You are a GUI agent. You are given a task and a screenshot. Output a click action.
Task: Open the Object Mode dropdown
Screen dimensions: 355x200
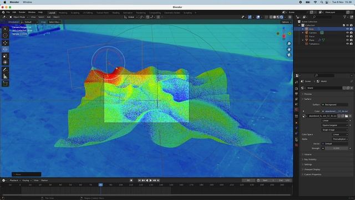(x=19, y=17)
